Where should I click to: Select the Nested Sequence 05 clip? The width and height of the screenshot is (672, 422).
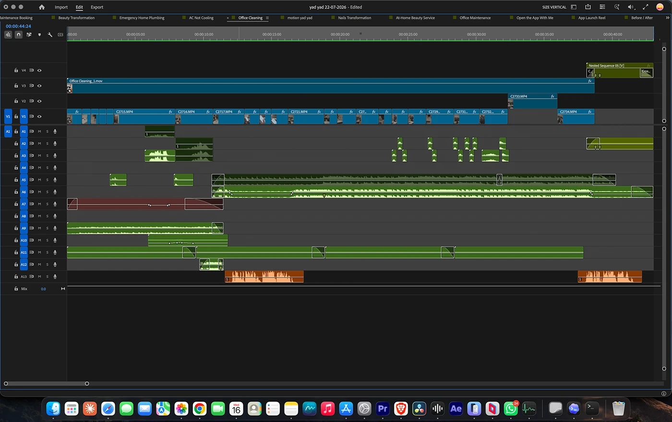[620, 70]
